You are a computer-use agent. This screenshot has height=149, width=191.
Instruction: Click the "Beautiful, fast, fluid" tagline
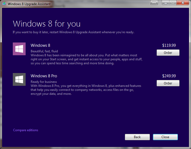pos(44,51)
